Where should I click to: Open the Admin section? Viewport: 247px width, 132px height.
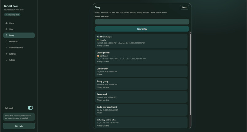(x=19, y=60)
